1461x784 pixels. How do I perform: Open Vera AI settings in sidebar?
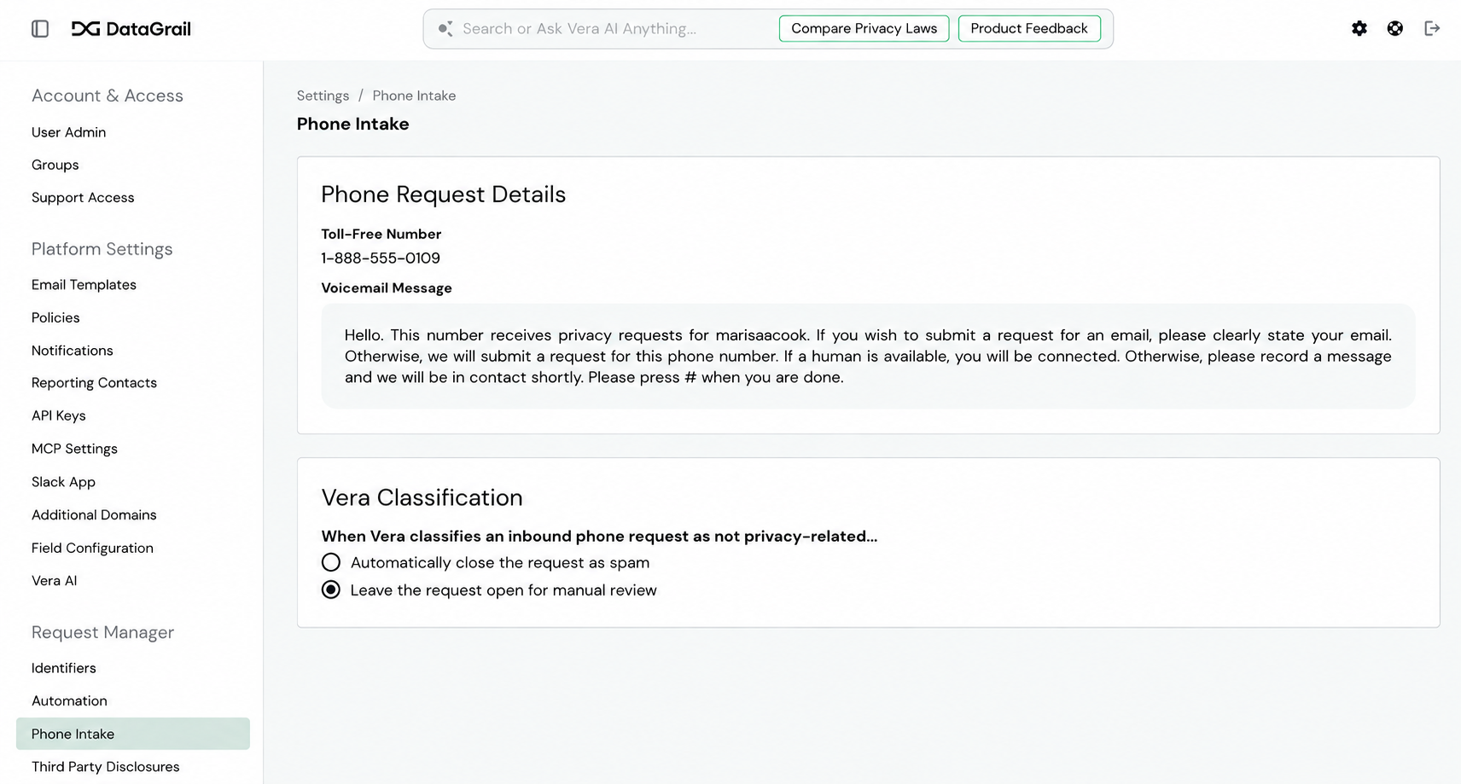pyautogui.click(x=54, y=581)
